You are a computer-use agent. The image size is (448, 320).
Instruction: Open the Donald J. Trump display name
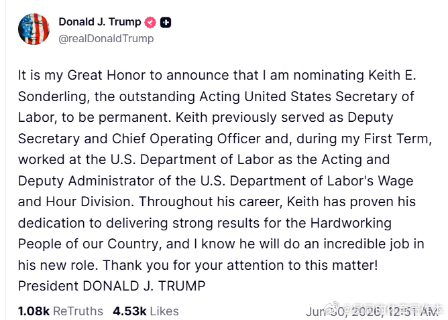[100, 21]
